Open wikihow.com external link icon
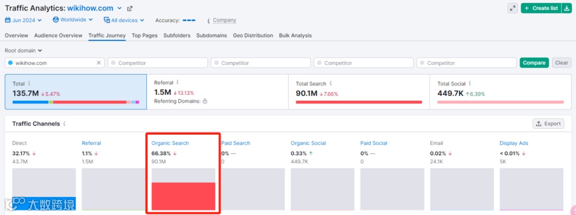Viewport: 576px width, 215px height. [129, 9]
